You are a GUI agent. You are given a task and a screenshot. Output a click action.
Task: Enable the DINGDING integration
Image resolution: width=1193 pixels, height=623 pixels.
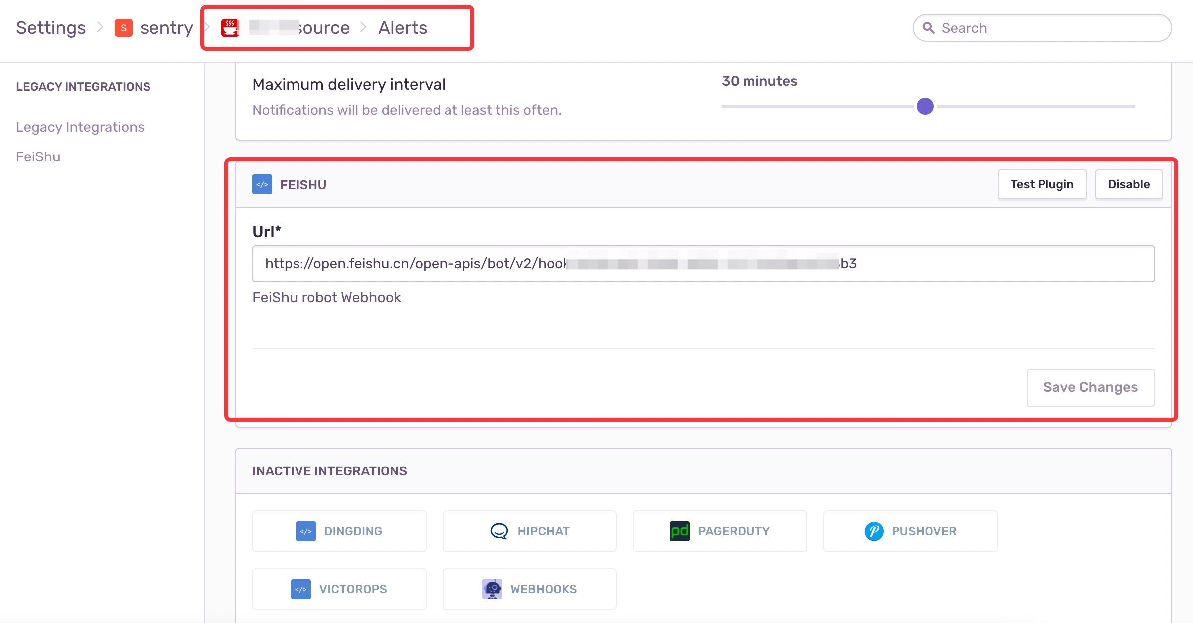[x=339, y=531]
